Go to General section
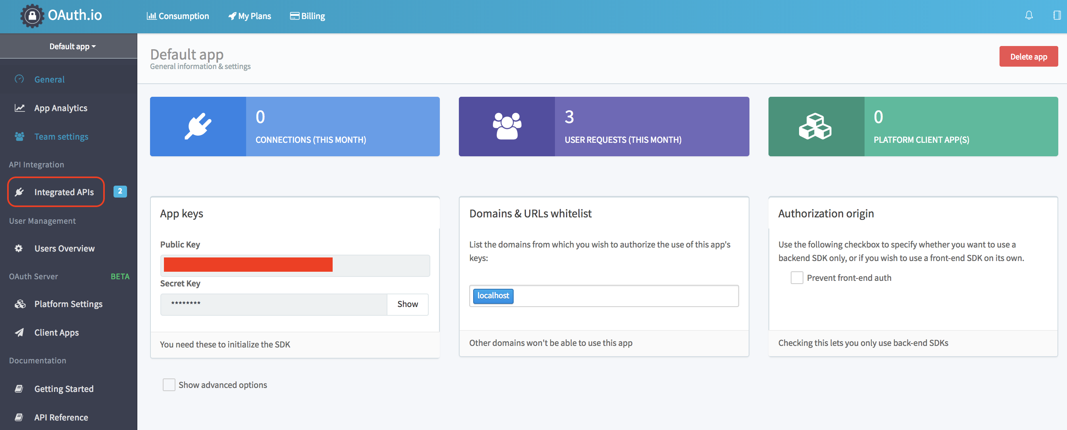This screenshot has width=1067, height=430. (49, 79)
